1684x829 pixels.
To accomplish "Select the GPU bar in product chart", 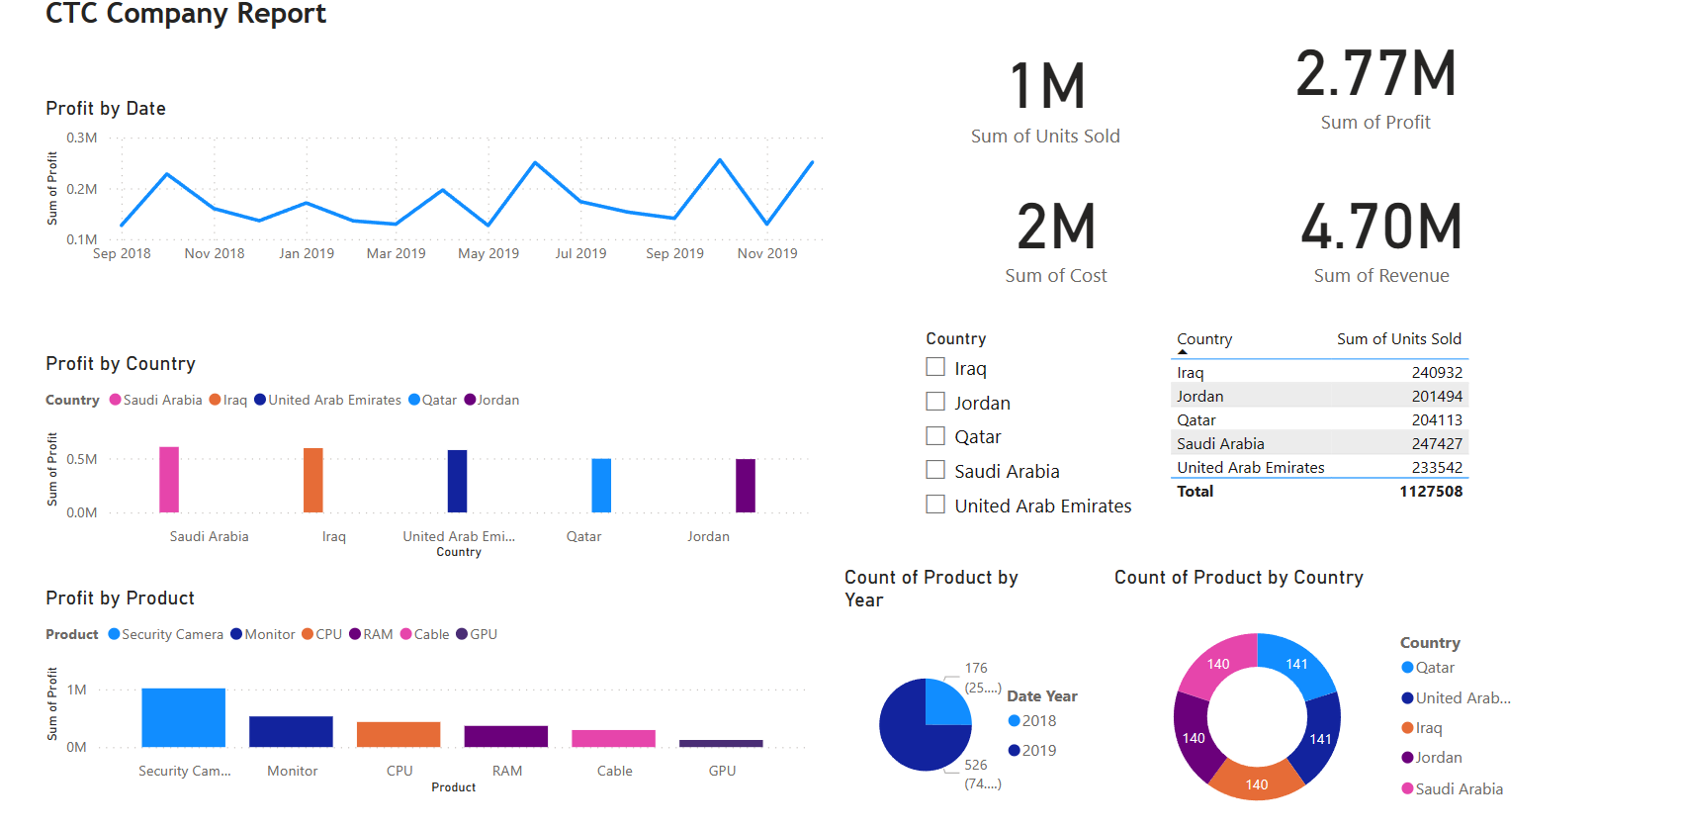I will tap(721, 743).
